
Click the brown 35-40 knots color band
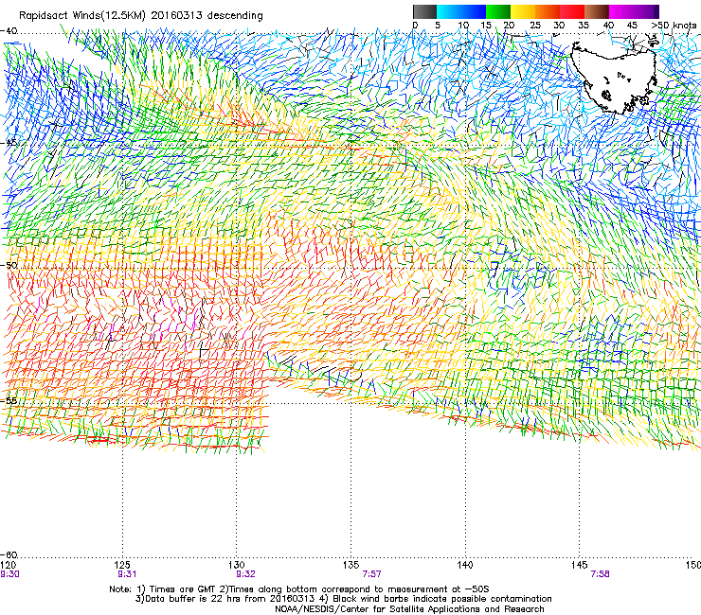[x=597, y=11]
